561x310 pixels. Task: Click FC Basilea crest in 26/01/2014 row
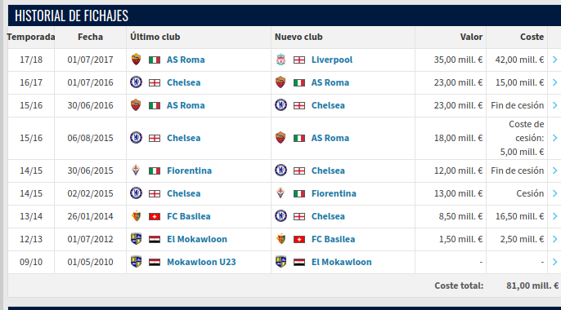(136, 216)
